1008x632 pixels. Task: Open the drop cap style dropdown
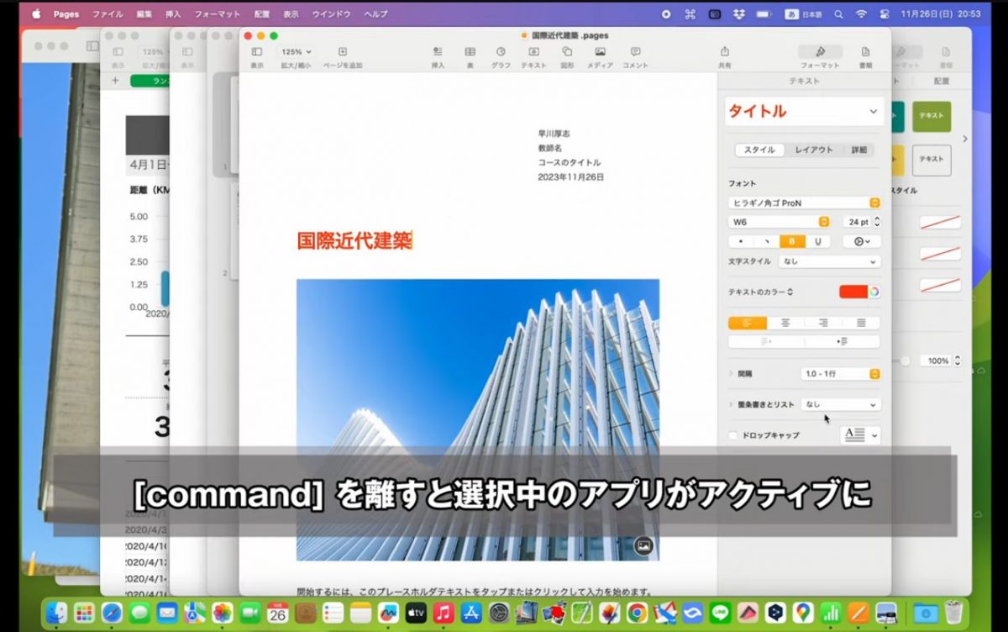click(860, 434)
